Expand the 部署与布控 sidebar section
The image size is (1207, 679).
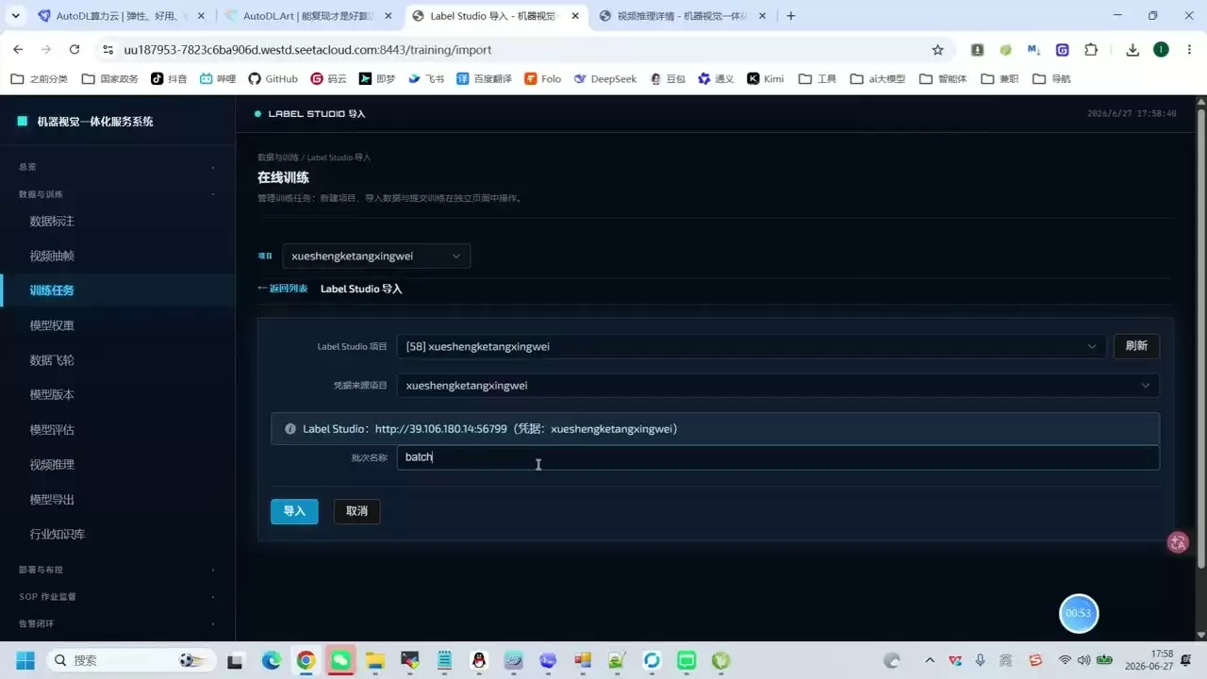click(118, 570)
